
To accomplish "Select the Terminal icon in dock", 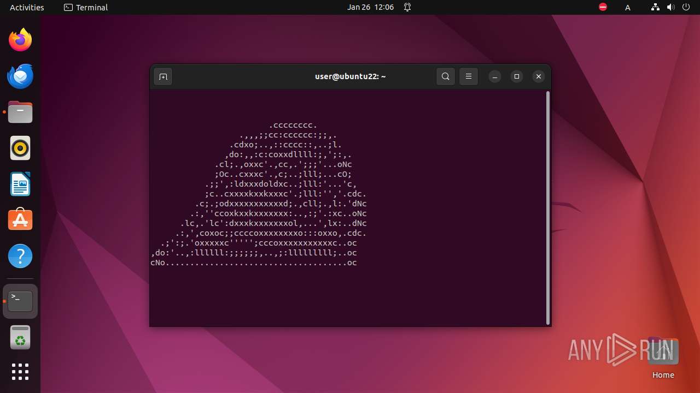I will coord(20,301).
